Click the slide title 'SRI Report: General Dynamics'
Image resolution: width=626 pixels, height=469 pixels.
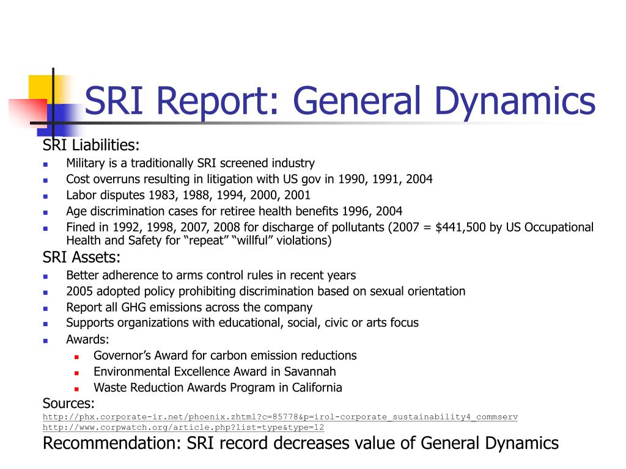(x=340, y=101)
